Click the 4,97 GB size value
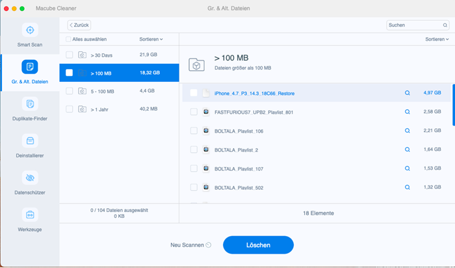 tap(432, 93)
